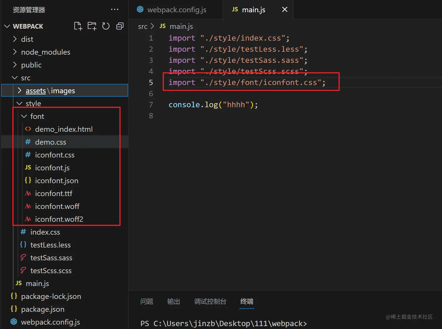Viewport: 442px width, 329px height.
Task: Open the 问题 (Problems) panel tab
Action: 147,301
